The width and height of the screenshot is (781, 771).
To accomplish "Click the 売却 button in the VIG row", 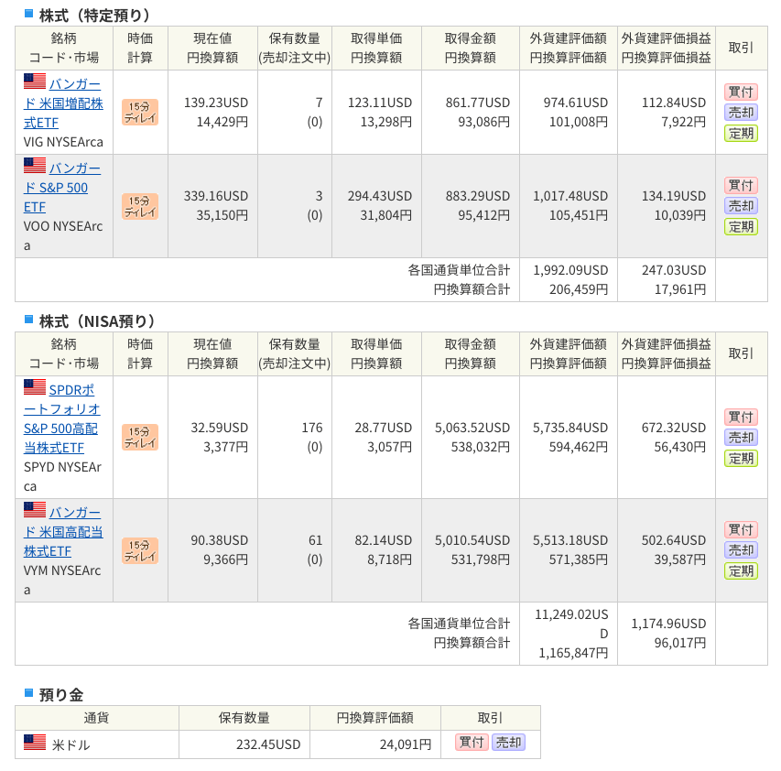I will pos(741,113).
